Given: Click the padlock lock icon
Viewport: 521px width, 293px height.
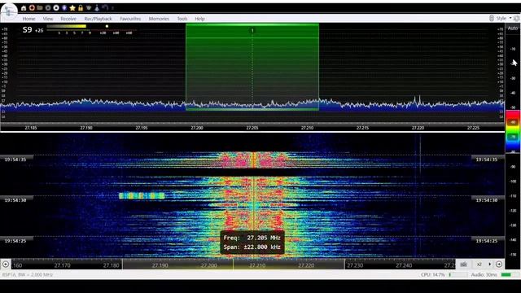Looking at the screenshot, I should pos(81,8).
